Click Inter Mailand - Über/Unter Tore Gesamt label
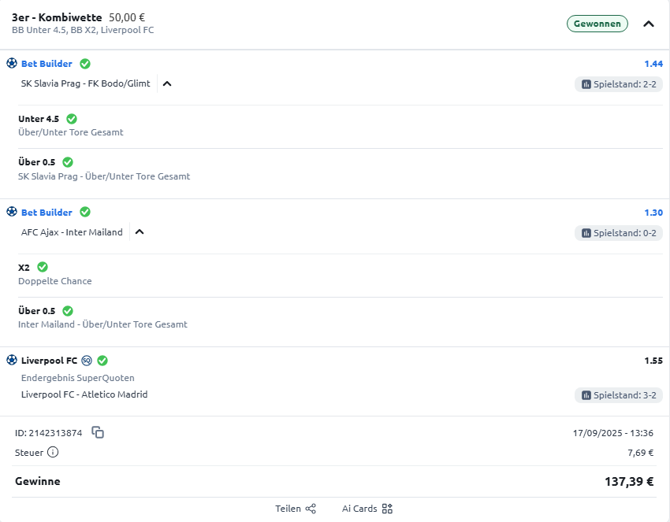The height and width of the screenshot is (522, 670). tap(102, 324)
